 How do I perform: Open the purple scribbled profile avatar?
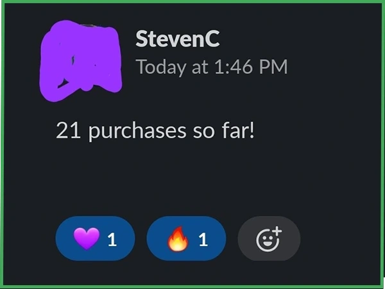pos(81,61)
